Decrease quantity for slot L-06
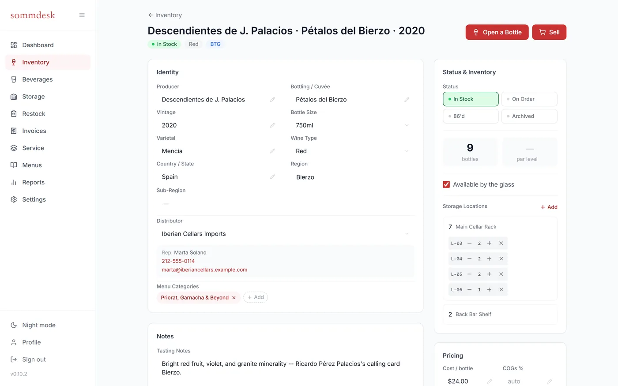Image resolution: width=618 pixels, height=386 pixels. coord(469,290)
